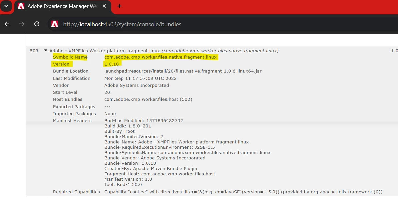398x198 pixels.
Task: Select the Build-Jdk: 1.8.0_201 line
Action: [x=127, y=126]
